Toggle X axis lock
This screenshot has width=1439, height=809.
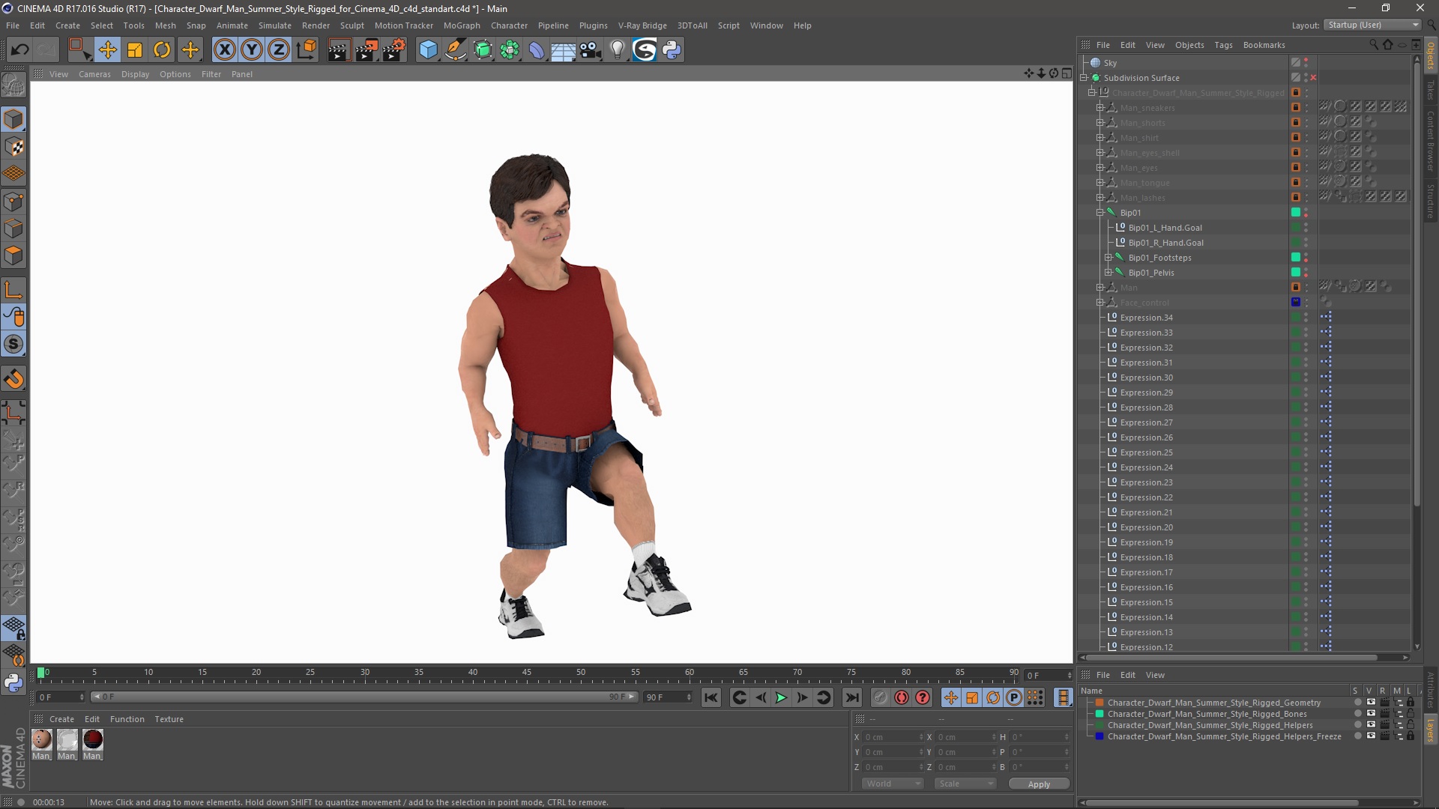(x=224, y=50)
